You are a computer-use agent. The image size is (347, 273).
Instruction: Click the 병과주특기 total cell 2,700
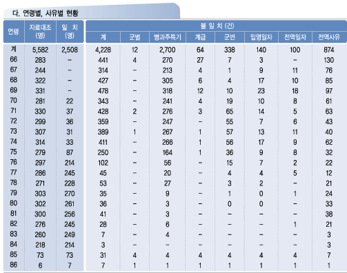tap(168, 50)
